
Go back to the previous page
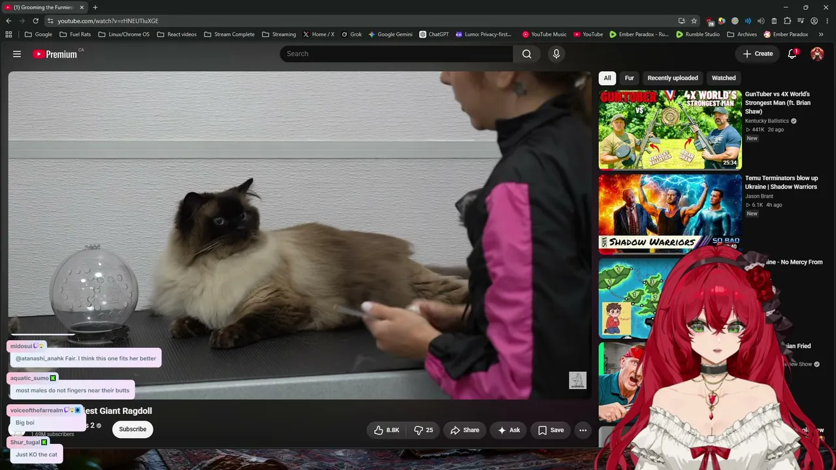8,21
